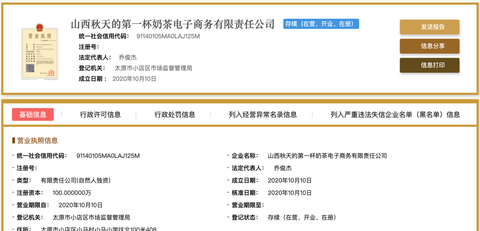Go to the 列入经营异常名录信息 tab

click(x=263, y=114)
